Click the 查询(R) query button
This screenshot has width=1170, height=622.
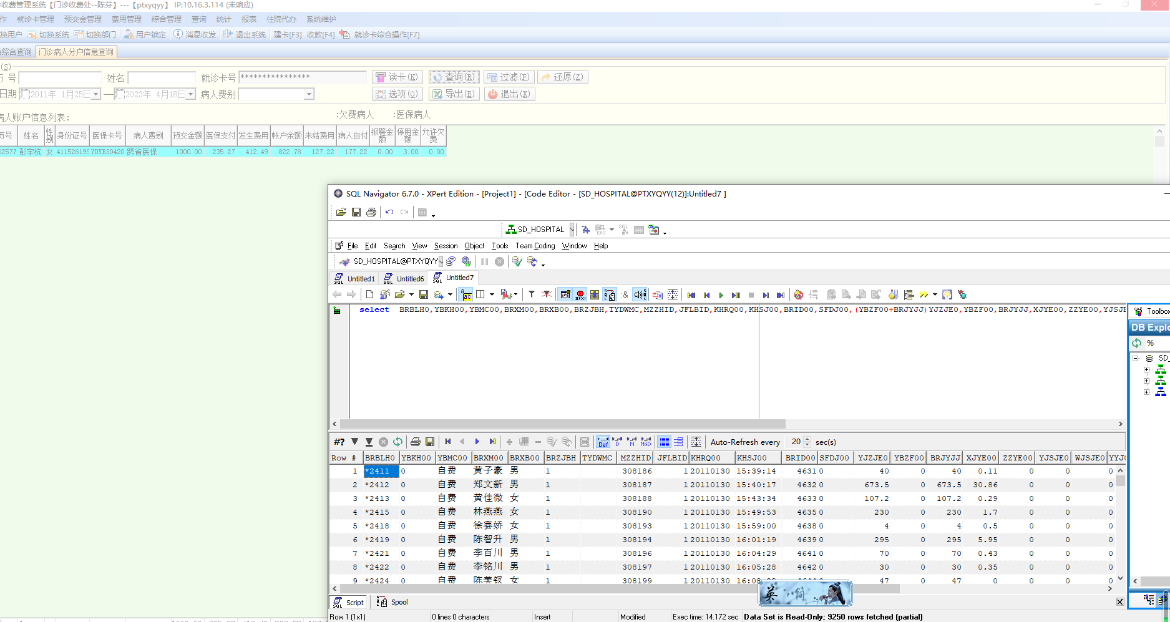click(454, 77)
